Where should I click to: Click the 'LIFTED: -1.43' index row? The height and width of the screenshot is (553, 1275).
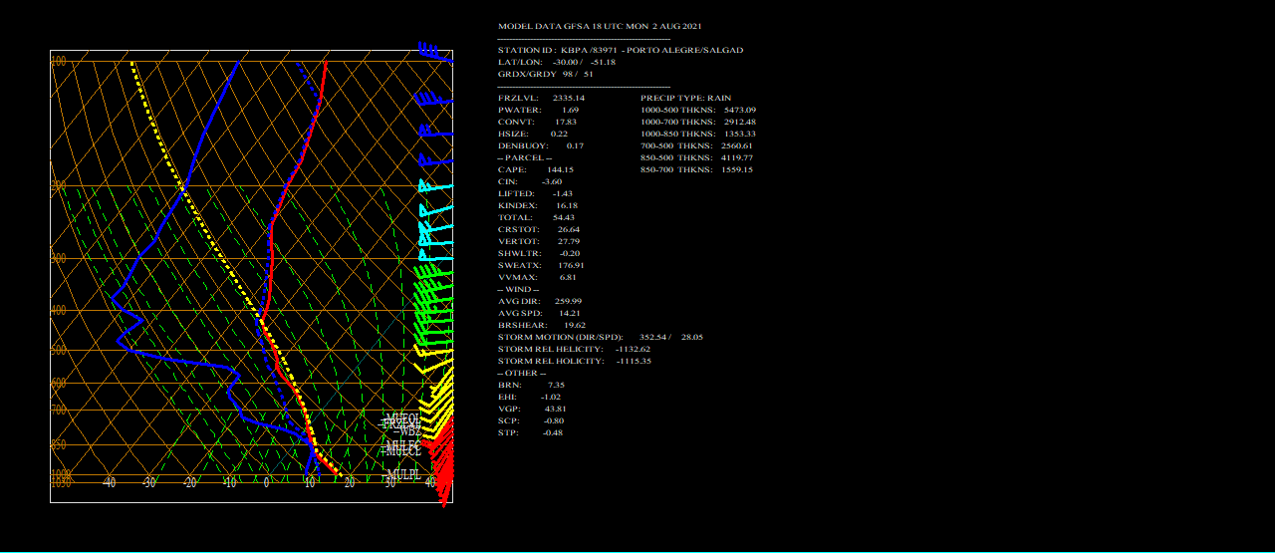(536, 193)
